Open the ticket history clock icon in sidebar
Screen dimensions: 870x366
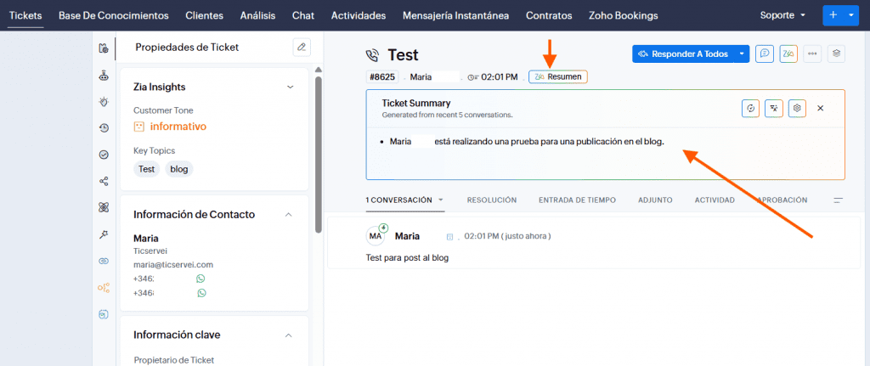coord(104,128)
